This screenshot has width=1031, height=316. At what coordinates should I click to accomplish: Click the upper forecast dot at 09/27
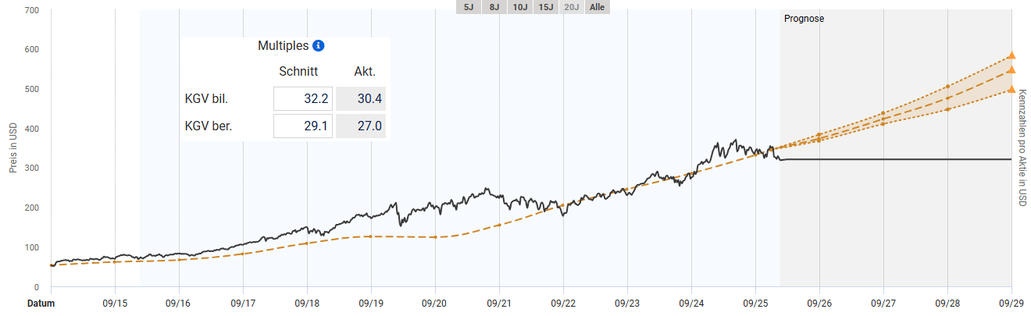tap(883, 113)
